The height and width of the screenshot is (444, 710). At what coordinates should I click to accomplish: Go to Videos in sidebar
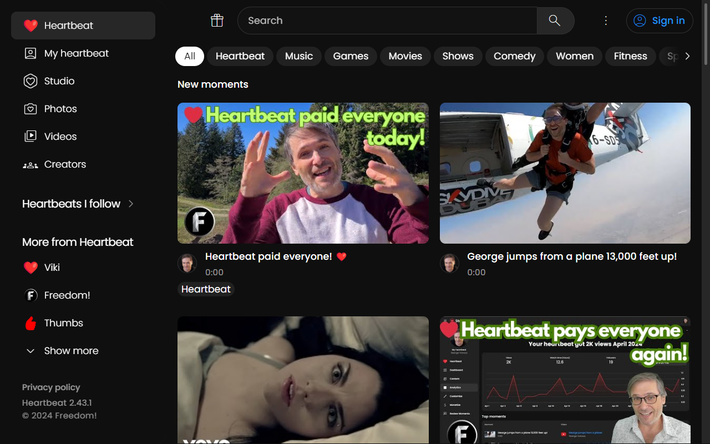pos(83,137)
